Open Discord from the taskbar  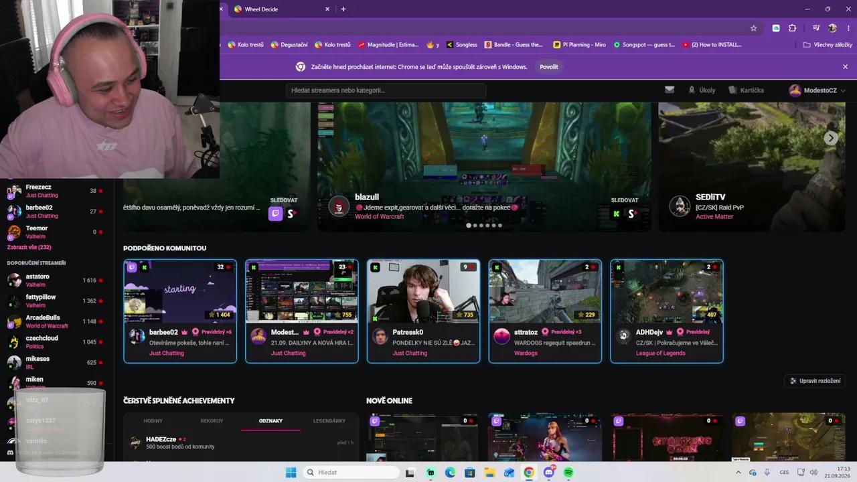pos(549,473)
